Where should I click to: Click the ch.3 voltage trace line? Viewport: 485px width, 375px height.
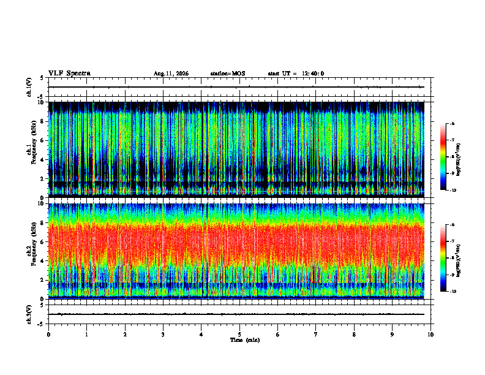[236, 314]
